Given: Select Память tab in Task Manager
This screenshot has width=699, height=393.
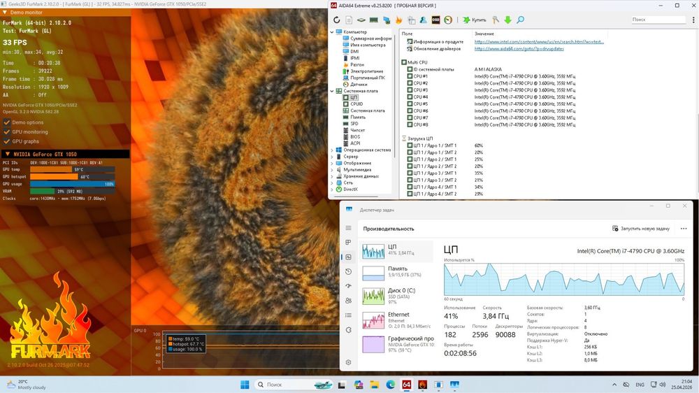Looking at the screenshot, I should [x=396, y=271].
